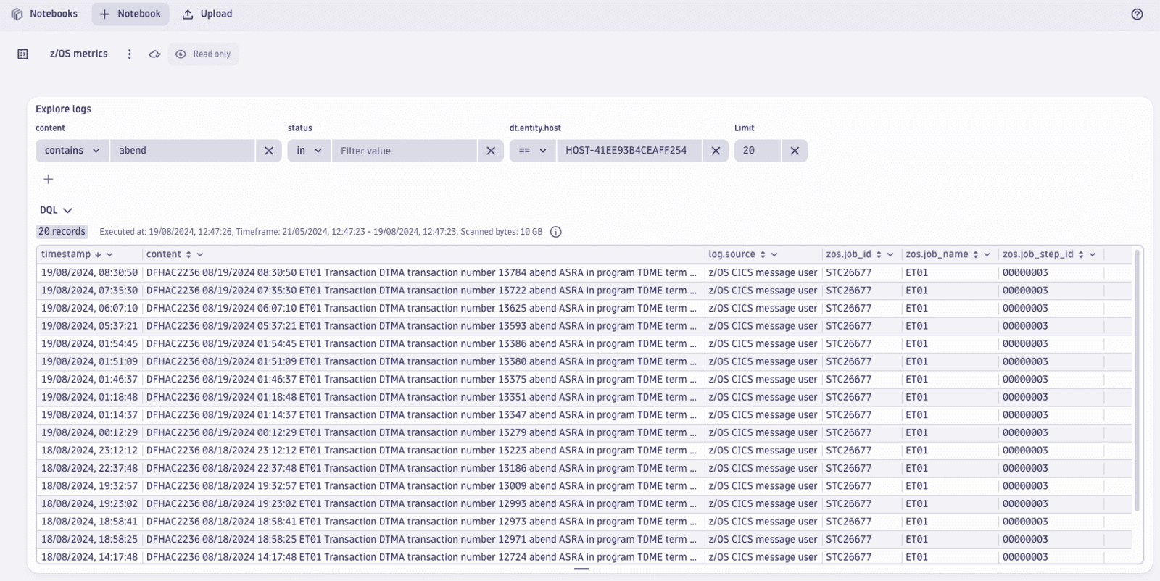Viewport: 1160px width, 581px height.
Task: Click the Explore logs section heading
Action: click(x=63, y=109)
